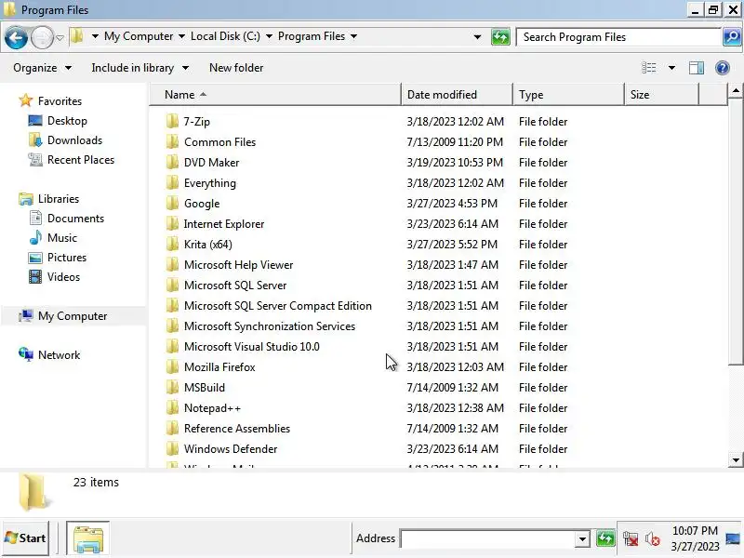This screenshot has height=558, width=744.
Task: Select the Google folder icon
Action: 172,203
